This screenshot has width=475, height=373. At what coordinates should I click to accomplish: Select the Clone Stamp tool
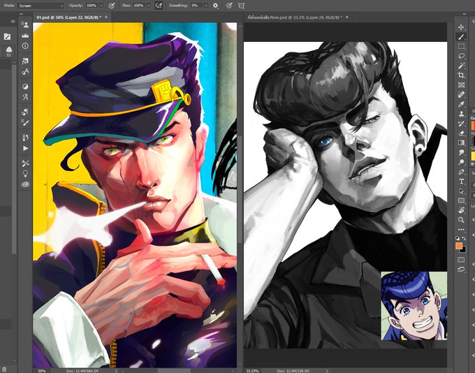[x=461, y=114]
